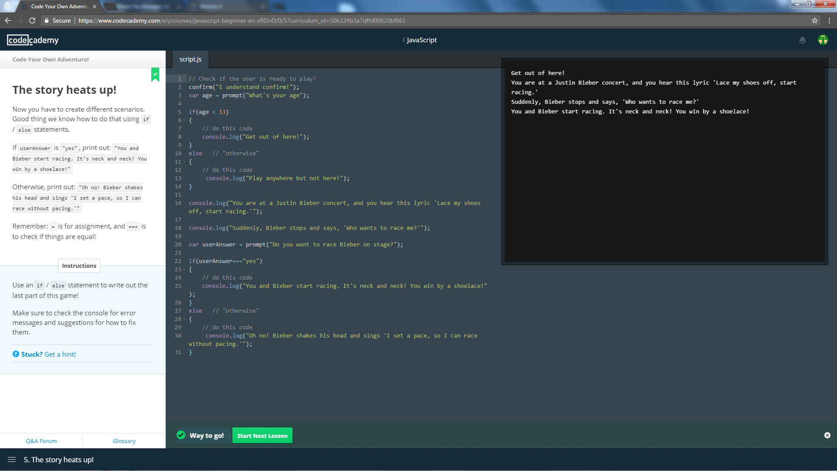Open the Glossary
This screenshot has height=471, width=837.
tap(124, 441)
